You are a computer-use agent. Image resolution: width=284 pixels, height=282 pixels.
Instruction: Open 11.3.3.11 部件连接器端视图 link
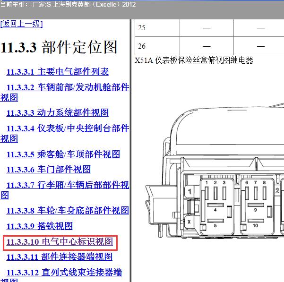pos(60,257)
